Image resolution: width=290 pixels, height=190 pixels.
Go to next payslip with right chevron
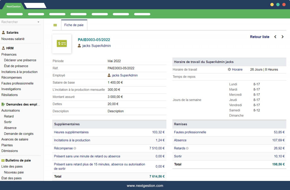(282, 37)
